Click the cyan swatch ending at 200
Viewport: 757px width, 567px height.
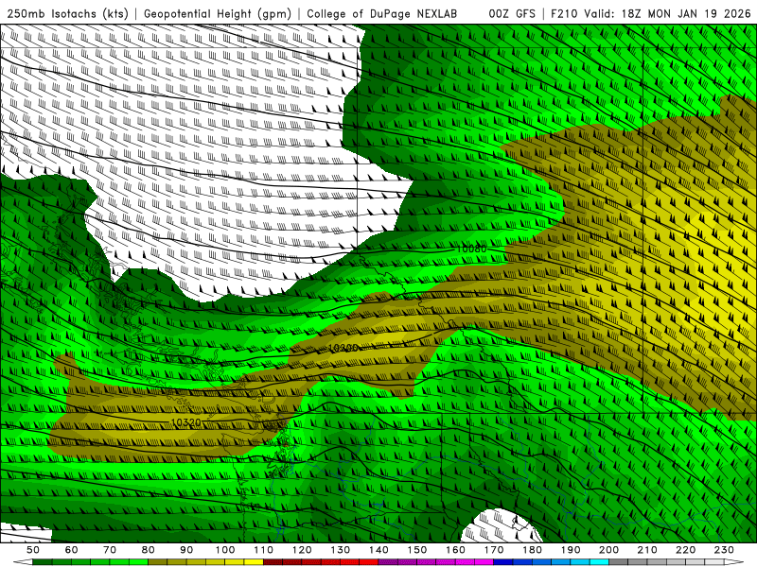(599, 562)
